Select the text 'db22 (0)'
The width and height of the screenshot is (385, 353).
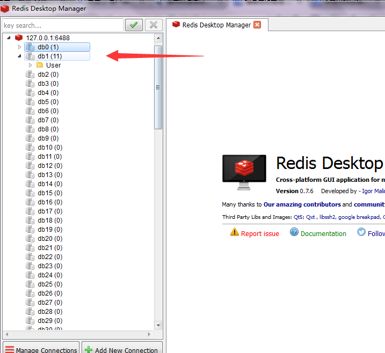(50, 257)
